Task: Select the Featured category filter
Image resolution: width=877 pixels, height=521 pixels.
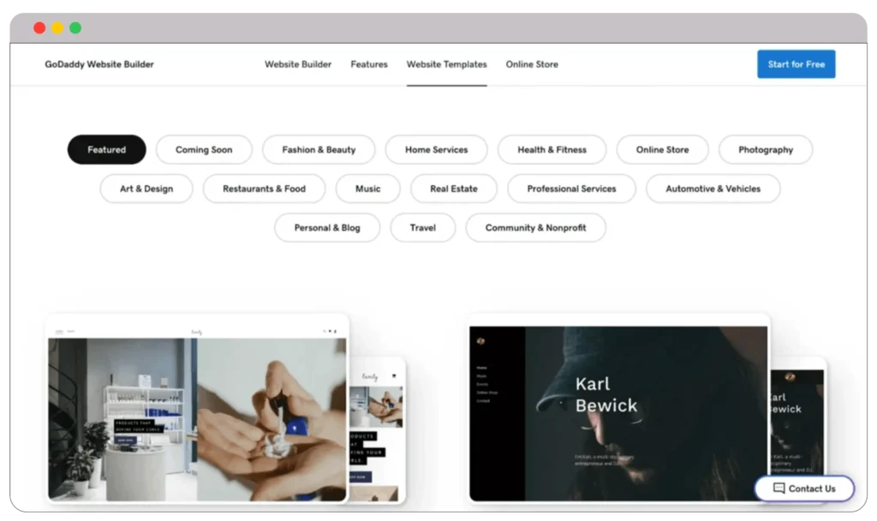Action: pos(106,150)
